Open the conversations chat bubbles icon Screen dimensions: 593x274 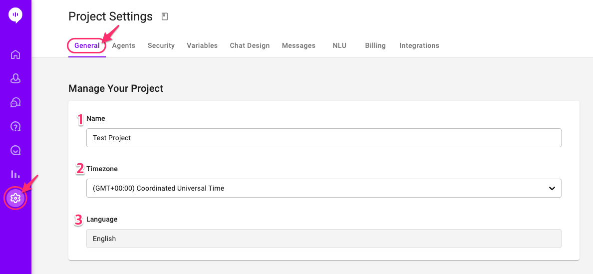(x=15, y=102)
